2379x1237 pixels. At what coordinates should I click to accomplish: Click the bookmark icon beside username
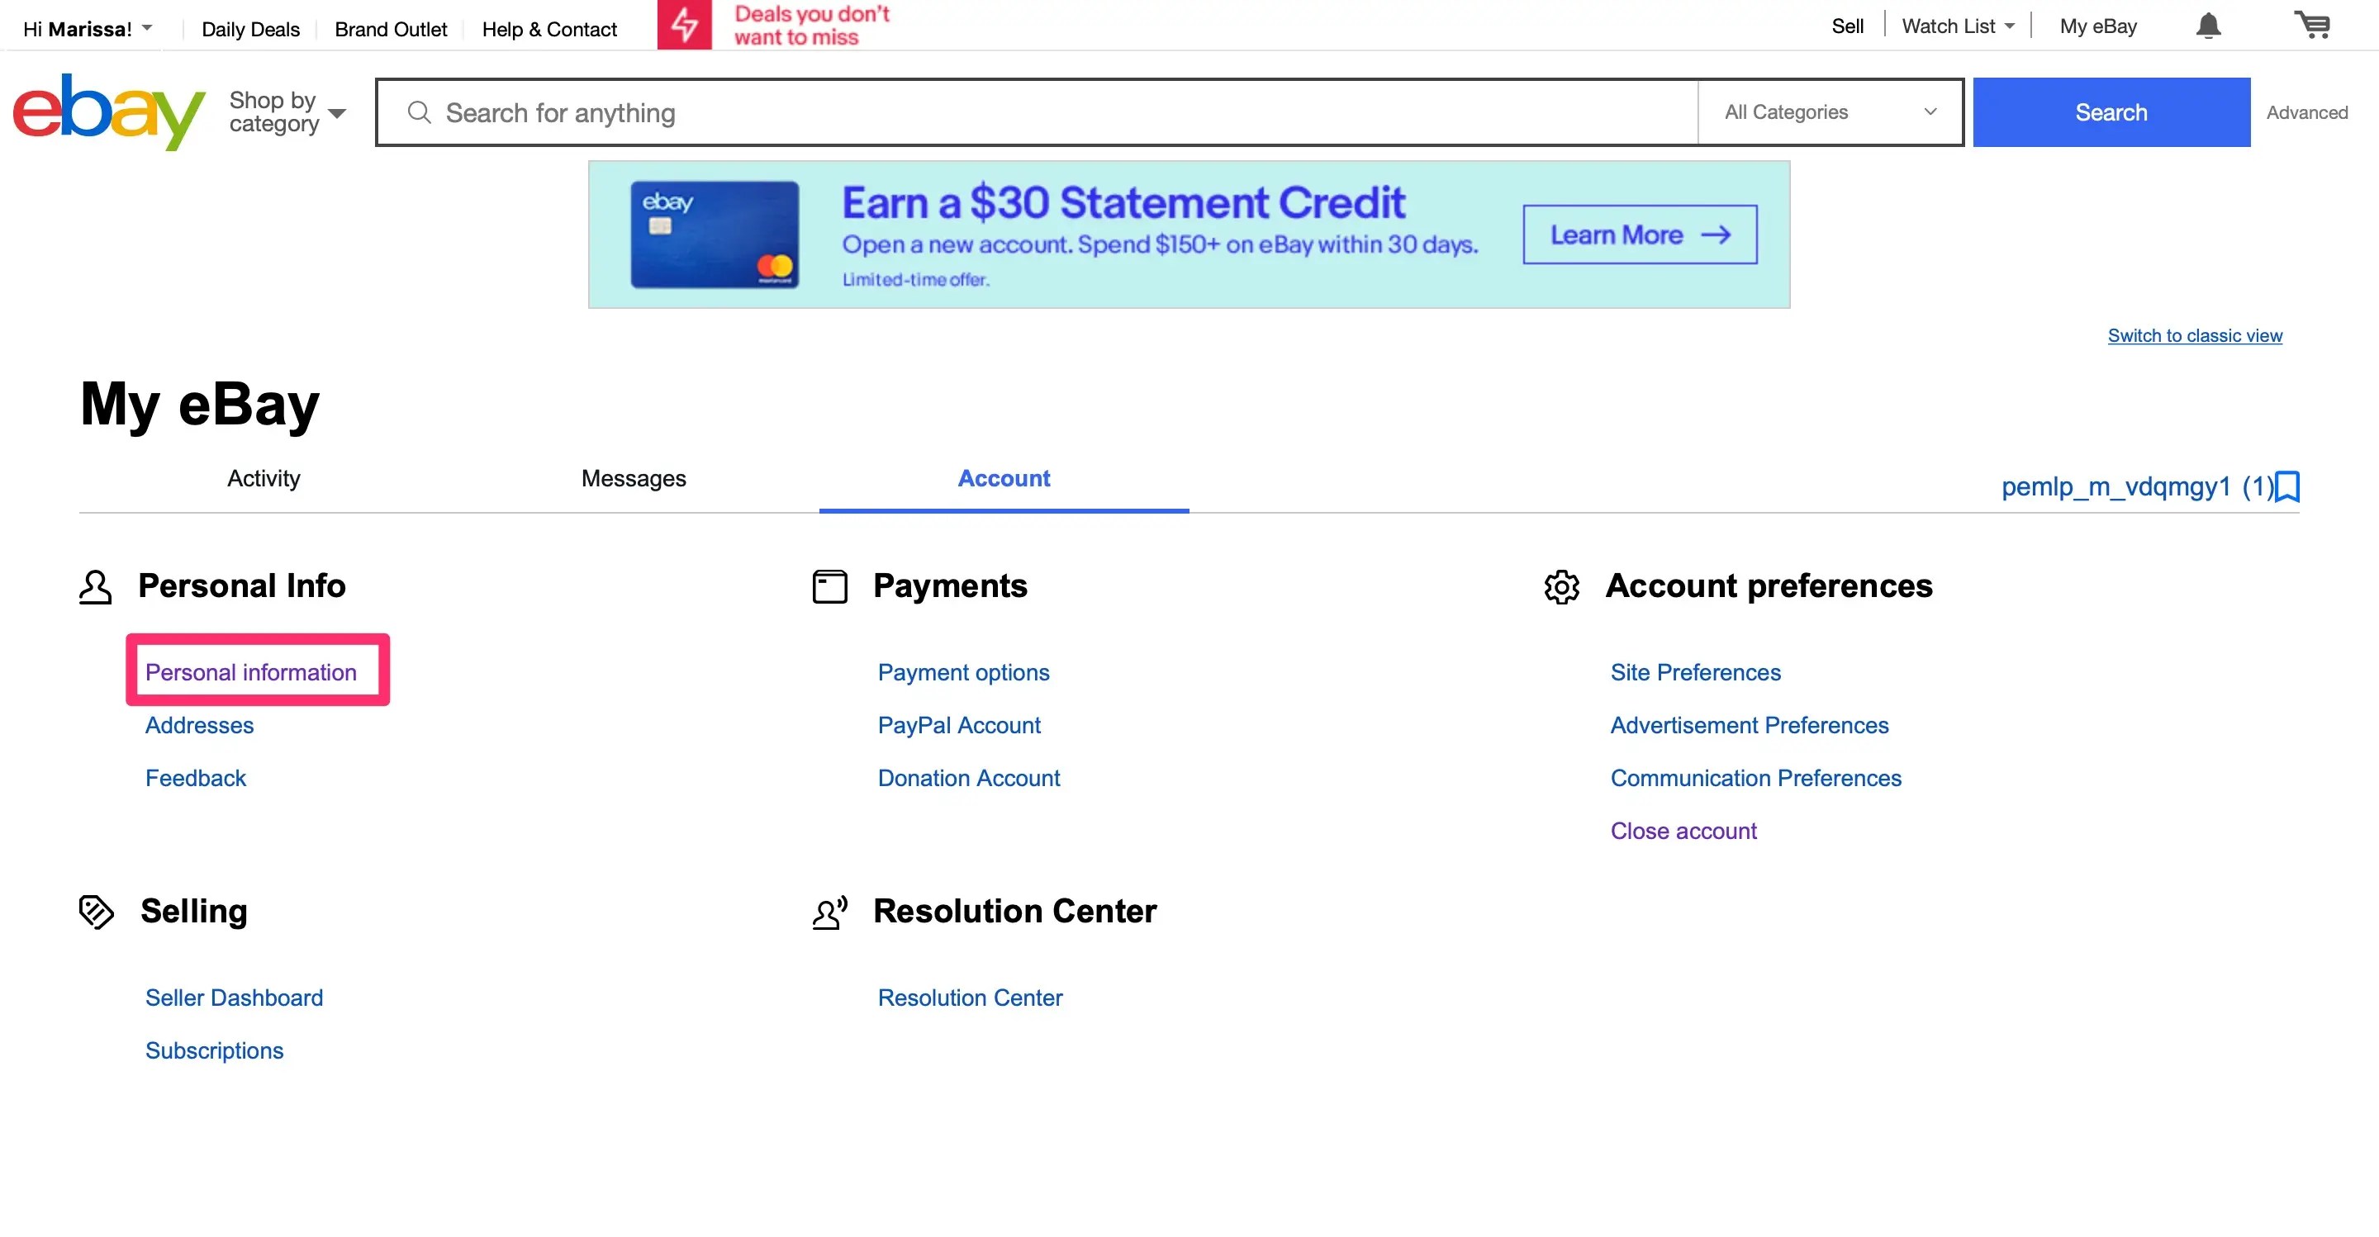(2287, 486)
